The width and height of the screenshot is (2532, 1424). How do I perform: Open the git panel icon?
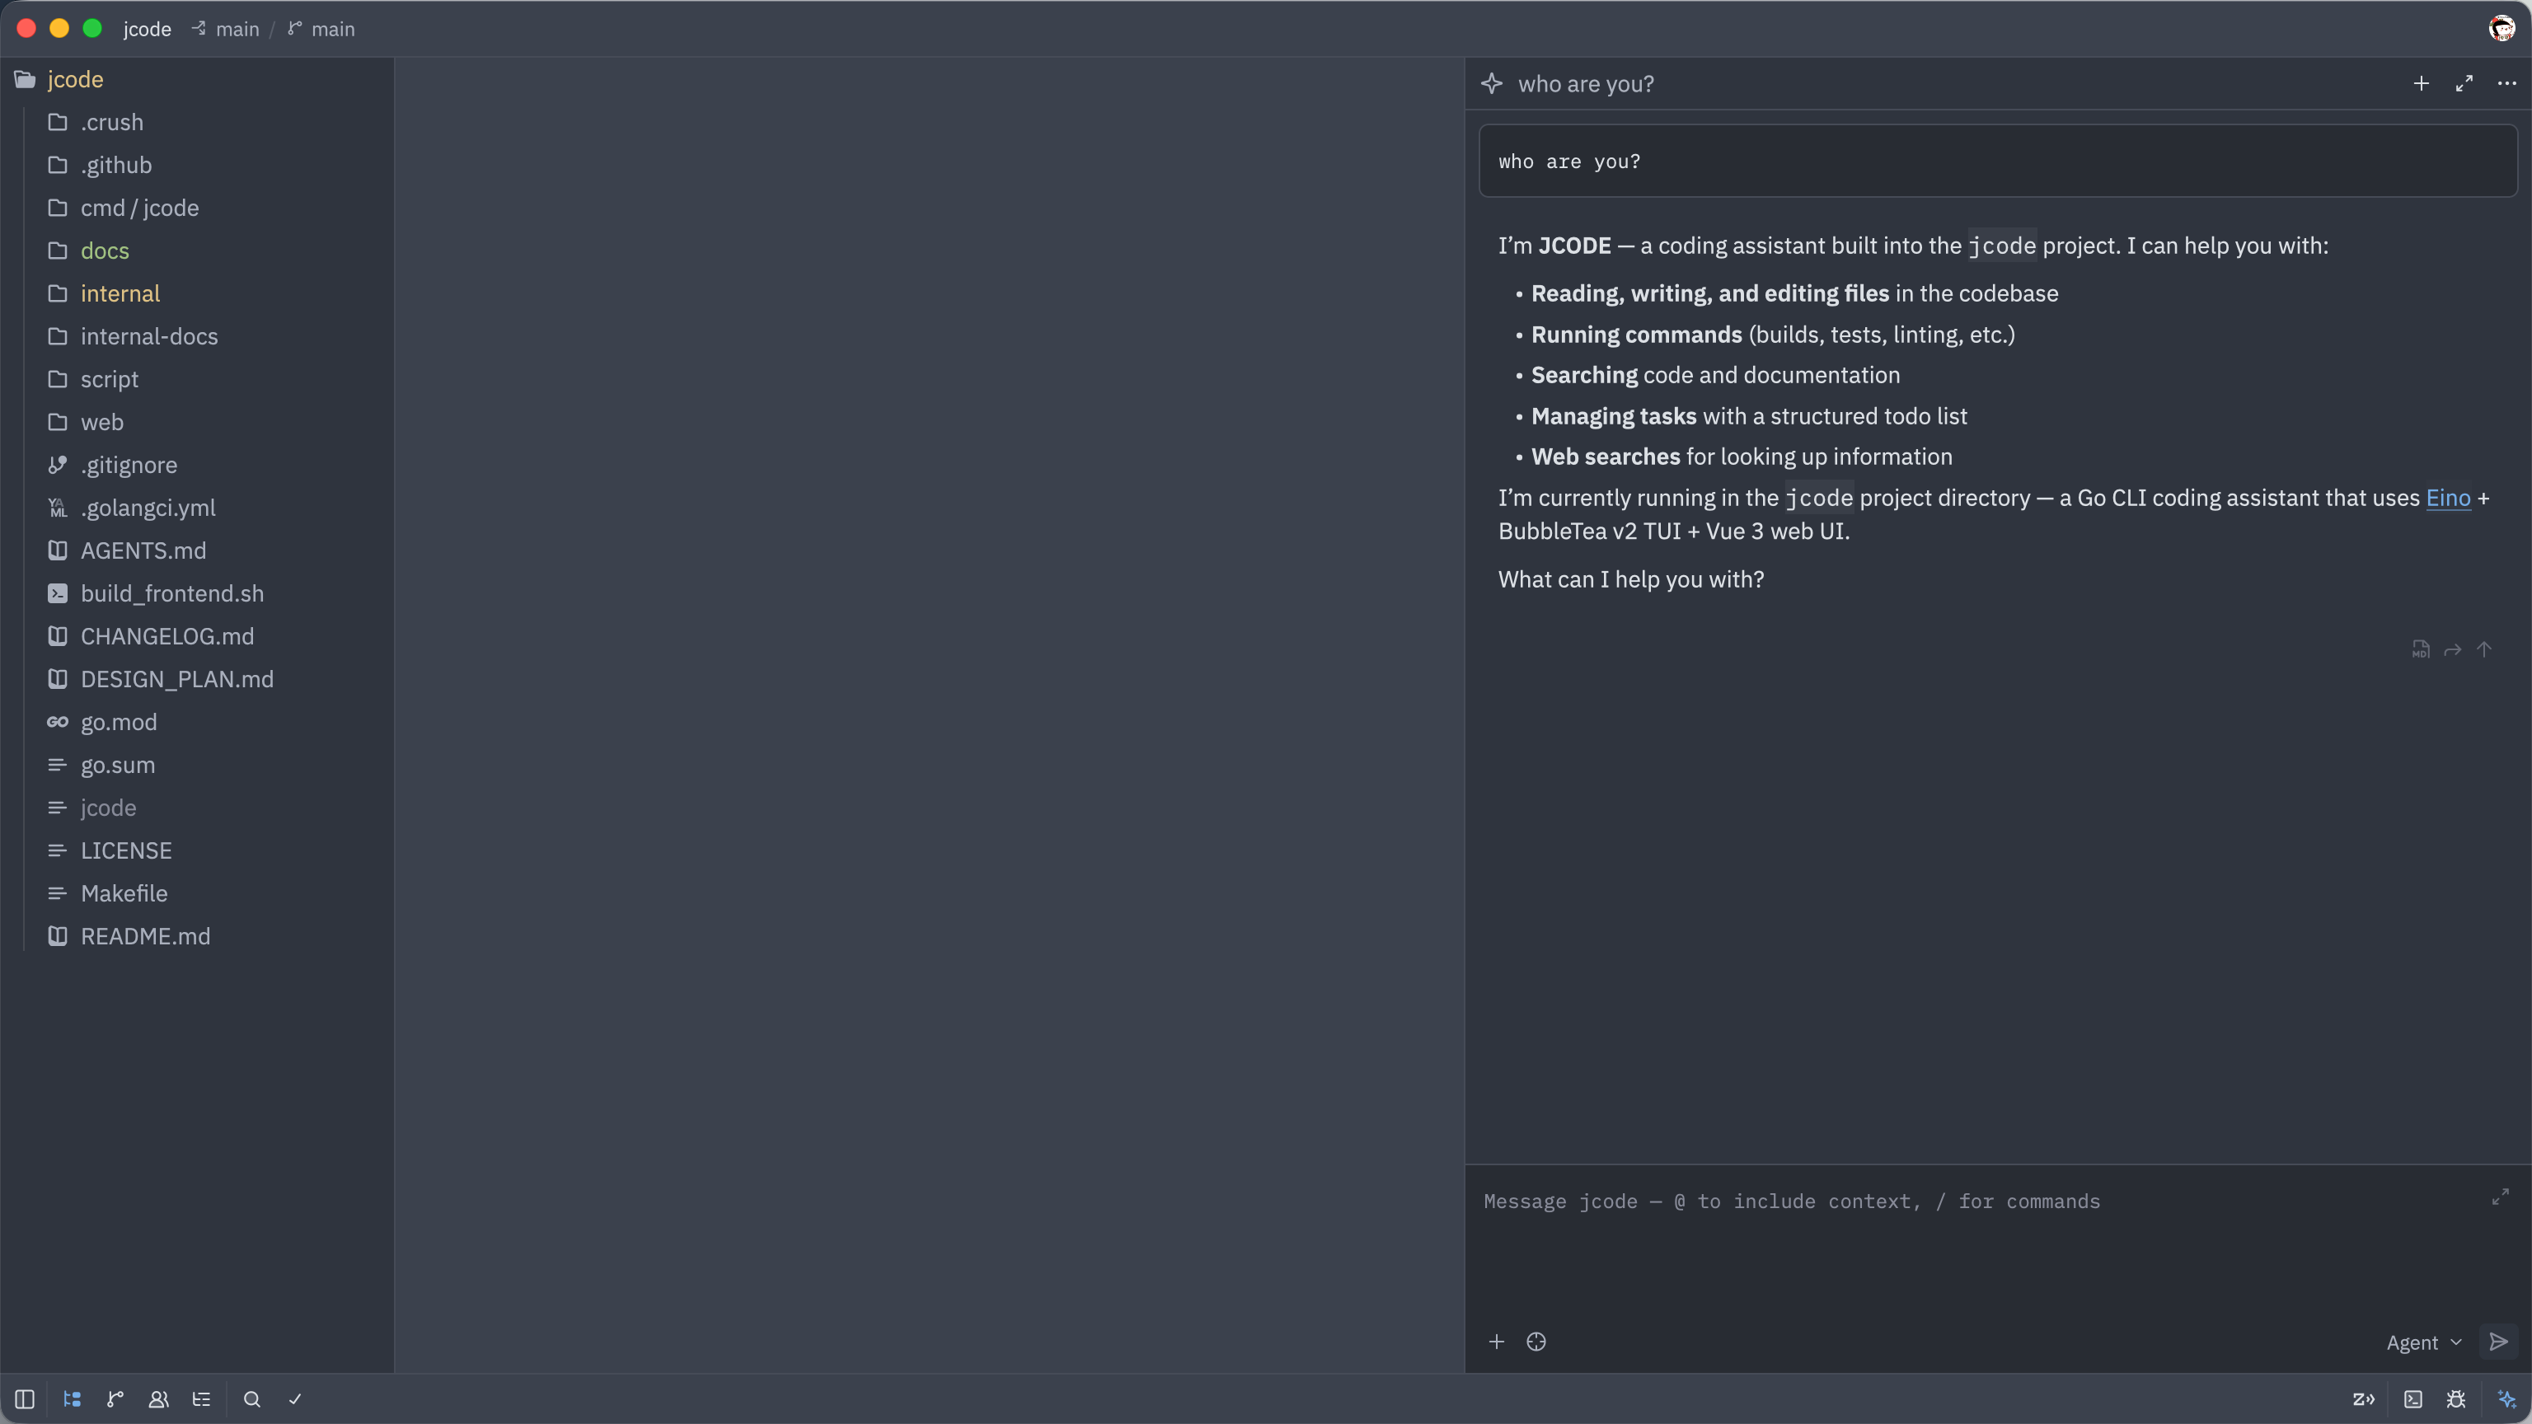pos(115,1398)
